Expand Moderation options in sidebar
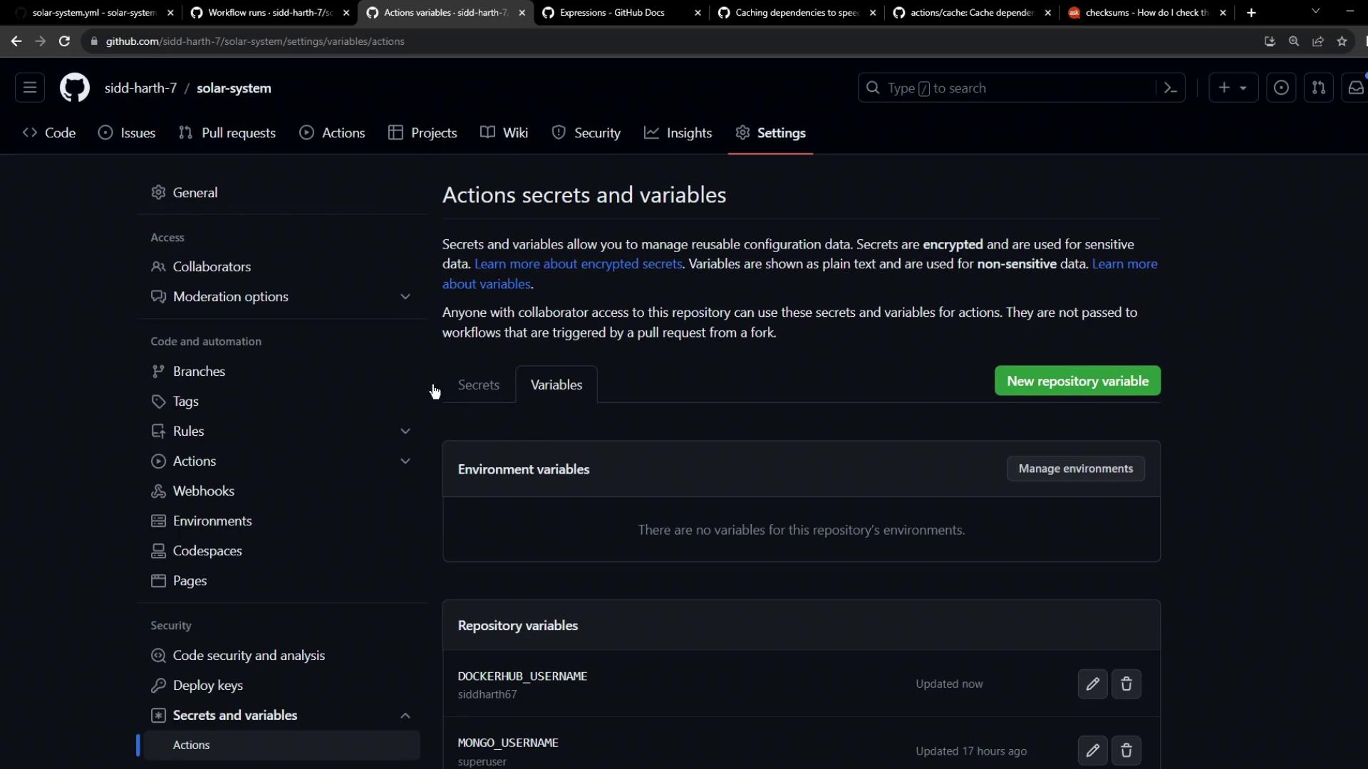This screenshot has width=1368, height=769. 405,297
